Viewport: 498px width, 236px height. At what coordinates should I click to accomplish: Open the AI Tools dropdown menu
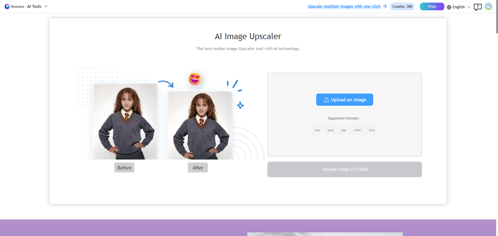(37, 6)
